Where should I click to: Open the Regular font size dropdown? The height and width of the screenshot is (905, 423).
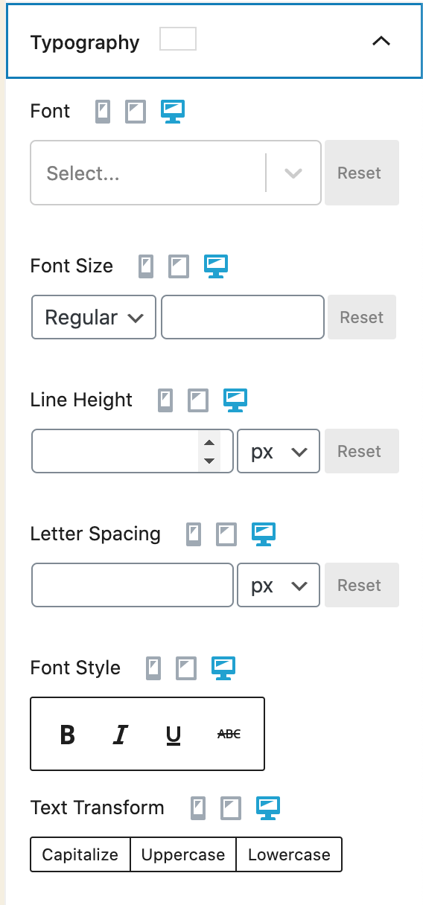[94, 318]
